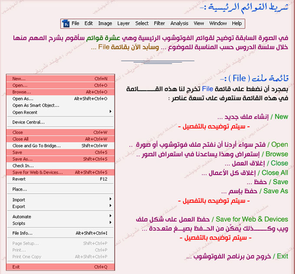Click the blue 'File' word in paragraph
295x274 pixels.
(x=207, y=89)
